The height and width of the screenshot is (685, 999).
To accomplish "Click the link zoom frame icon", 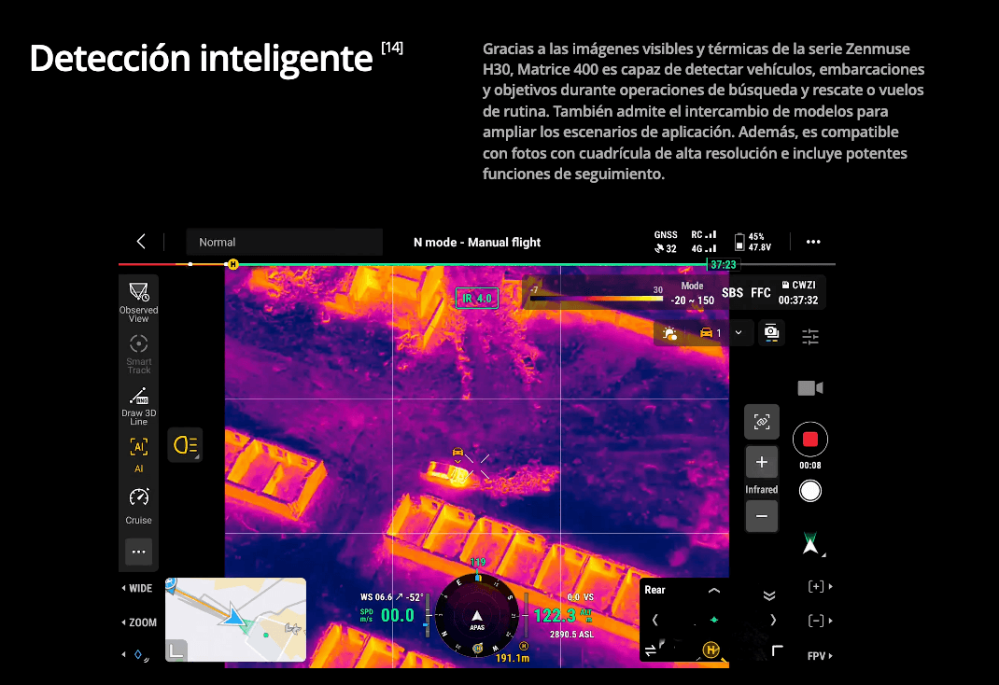I will click(761, 422).
